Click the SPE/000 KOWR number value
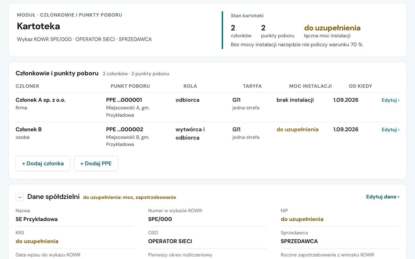Image resolution: width=415 pixels, height=259 pixels. (160, 219)
